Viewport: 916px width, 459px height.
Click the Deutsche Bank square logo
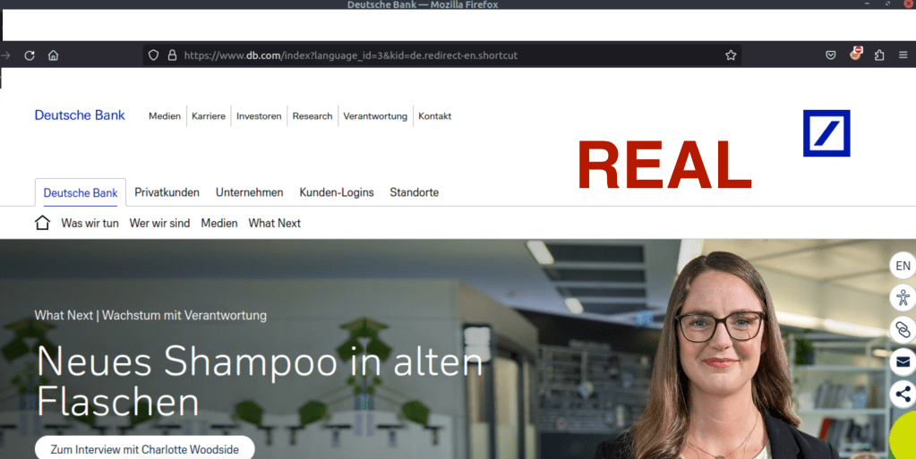(x=826, y=133)
